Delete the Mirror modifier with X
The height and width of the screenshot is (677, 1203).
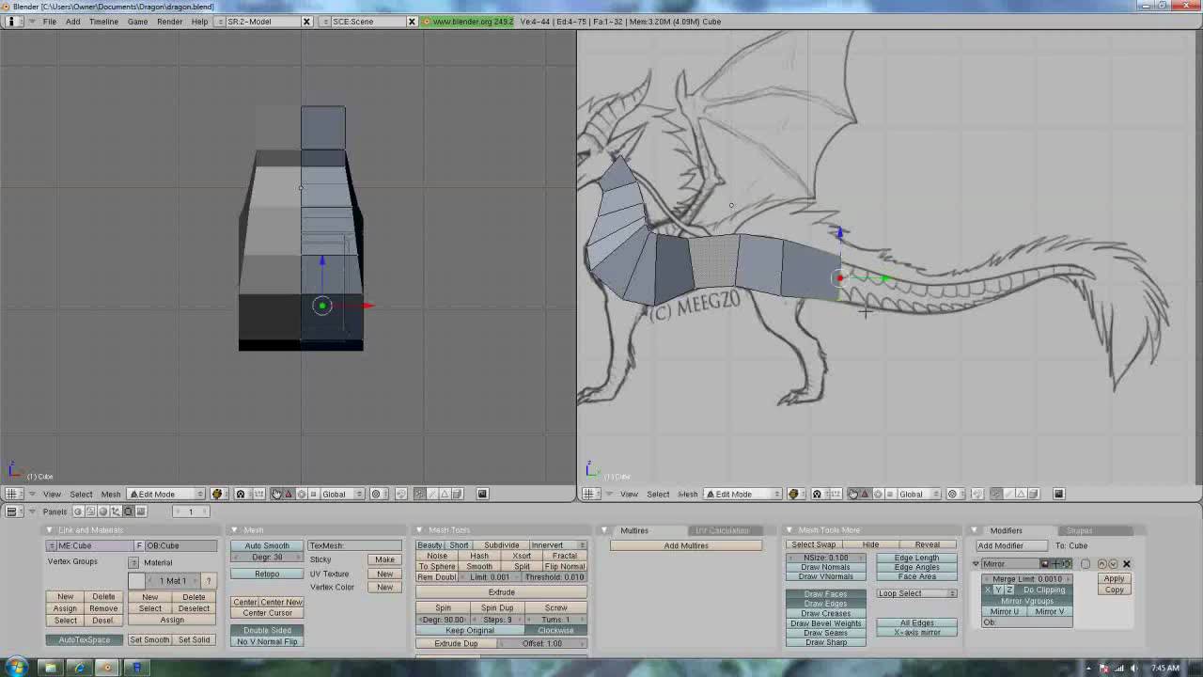point(1126,564)
